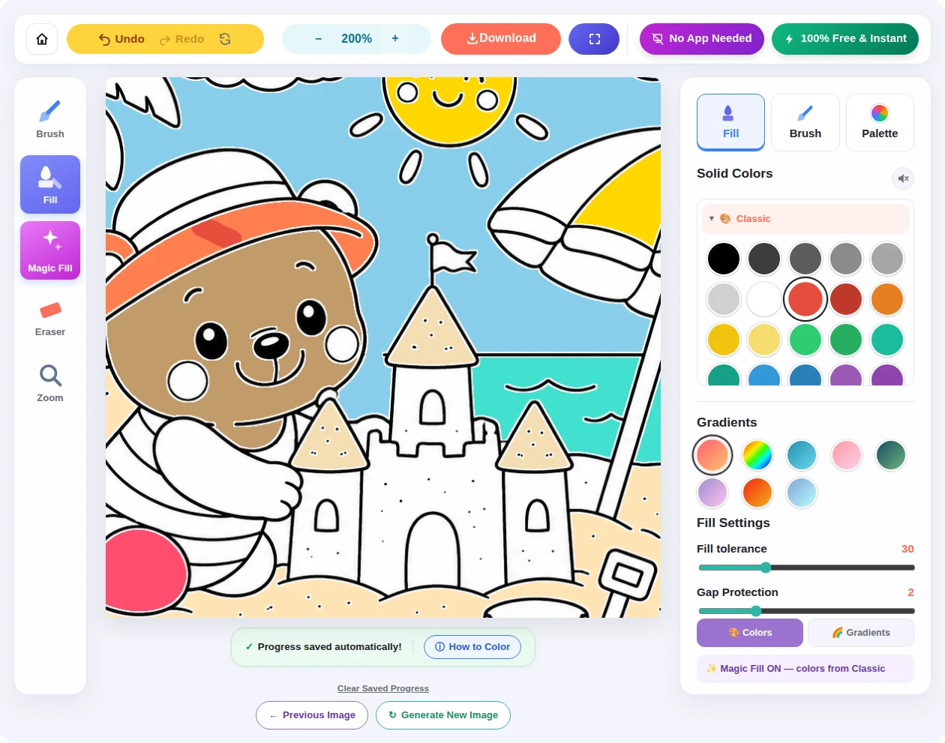Click the No App Needed badge

tap(701, 39)
